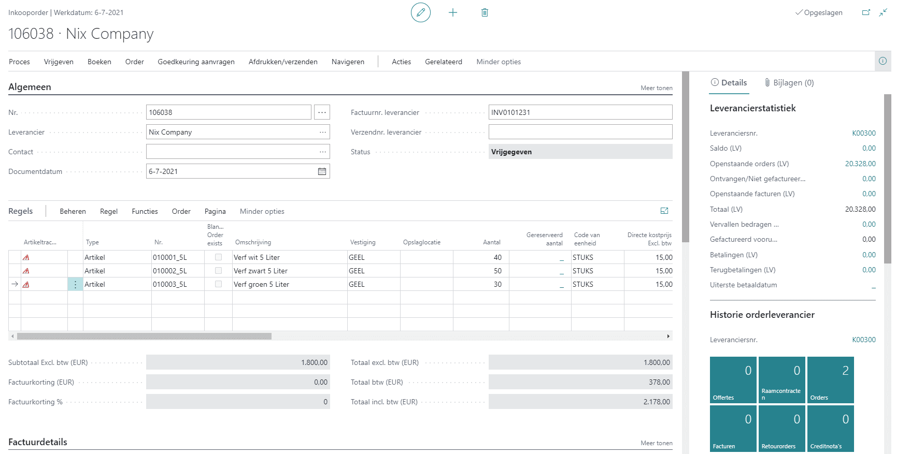Open the Boeken menu
Screen dimensions: 910x454
(99, 62)
